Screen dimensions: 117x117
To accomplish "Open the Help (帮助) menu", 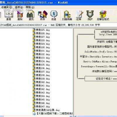I will click(x=30, y=7).
